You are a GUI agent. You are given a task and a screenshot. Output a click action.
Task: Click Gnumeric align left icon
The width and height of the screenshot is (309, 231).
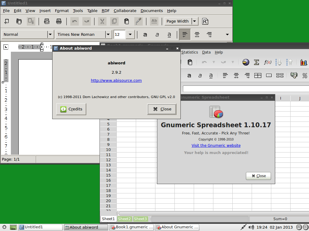[225, 75]
